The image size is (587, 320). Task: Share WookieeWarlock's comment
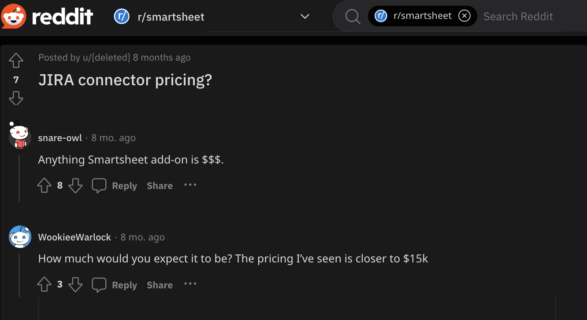point(160,284)
